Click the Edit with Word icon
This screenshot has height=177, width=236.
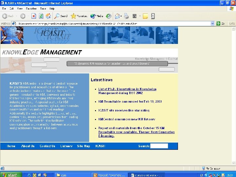(x=135, y=16)
